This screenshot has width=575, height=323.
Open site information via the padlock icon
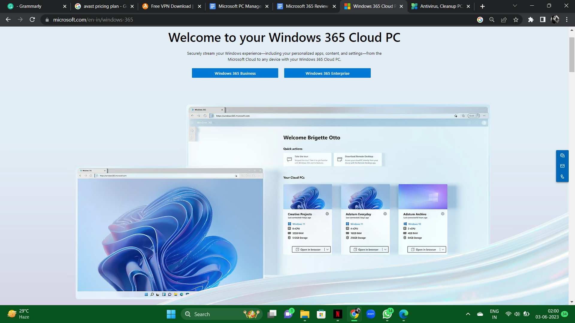[47, 20]
